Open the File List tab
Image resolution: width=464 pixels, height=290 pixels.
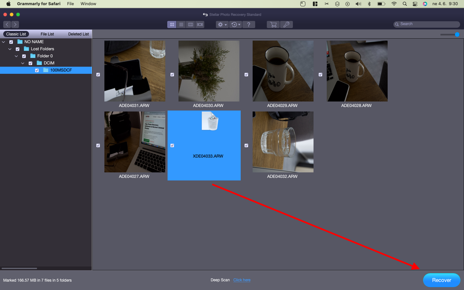coord(47,34)
